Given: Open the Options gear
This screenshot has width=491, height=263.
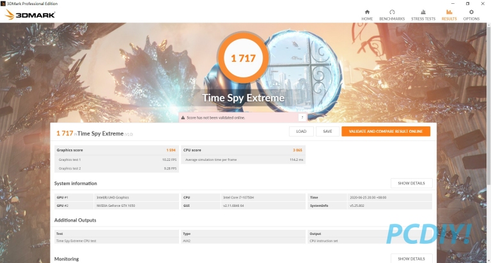Looking at the screenshot, I should pyautogui.click(x=471, y=15).
